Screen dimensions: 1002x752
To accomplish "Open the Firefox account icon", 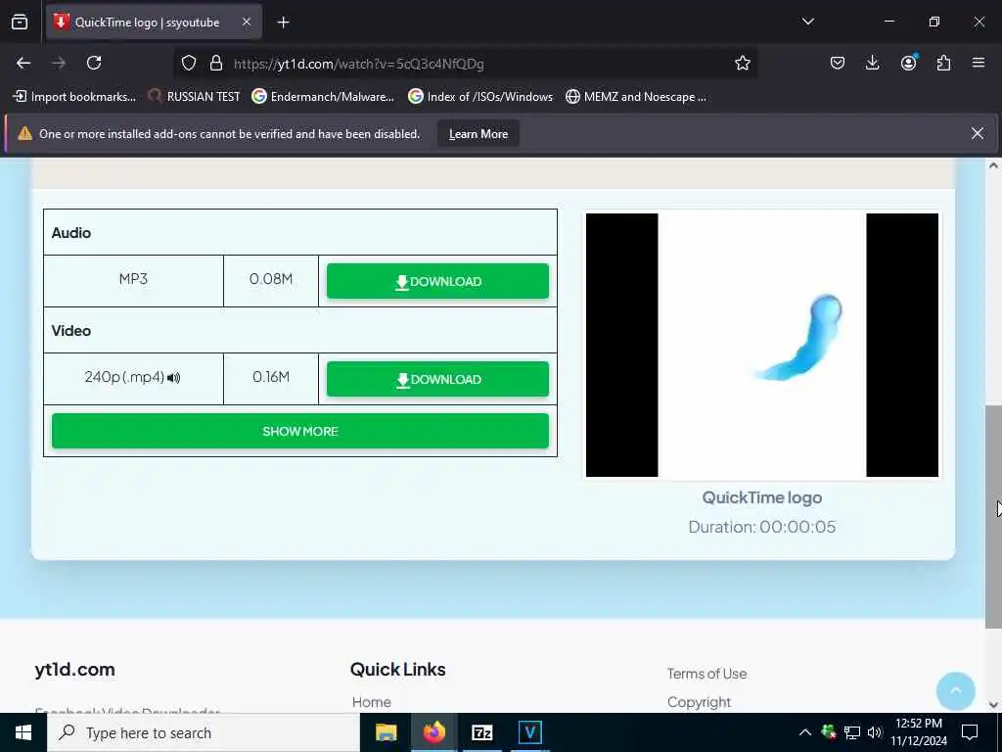I will (908, 63).
